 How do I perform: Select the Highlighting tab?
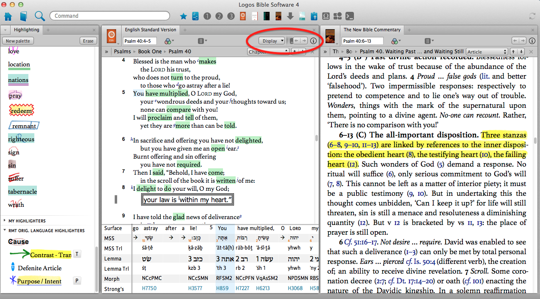tap(26, 30)
